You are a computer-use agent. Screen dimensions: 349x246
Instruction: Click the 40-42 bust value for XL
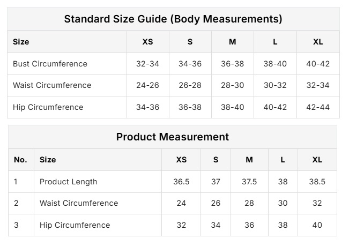tap(318, 64)
